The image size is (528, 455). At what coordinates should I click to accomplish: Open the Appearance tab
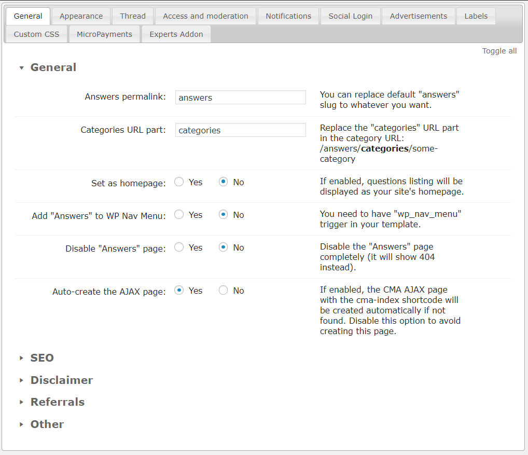[81, 16]
